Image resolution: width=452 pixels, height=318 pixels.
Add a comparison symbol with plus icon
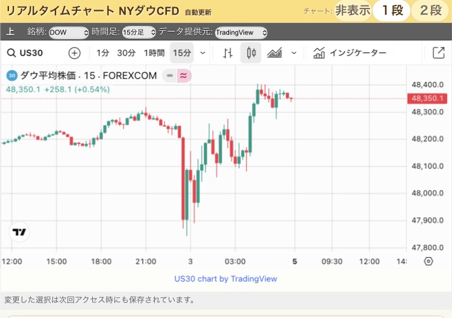click(74, 53)
